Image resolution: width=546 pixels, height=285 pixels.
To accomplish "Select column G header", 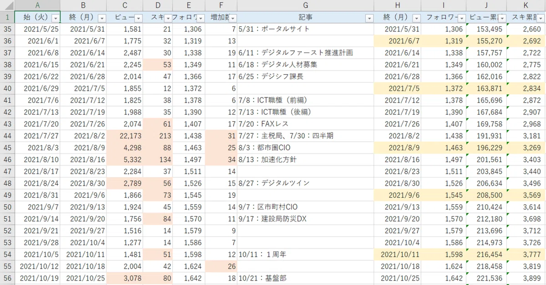I will 305,6.
